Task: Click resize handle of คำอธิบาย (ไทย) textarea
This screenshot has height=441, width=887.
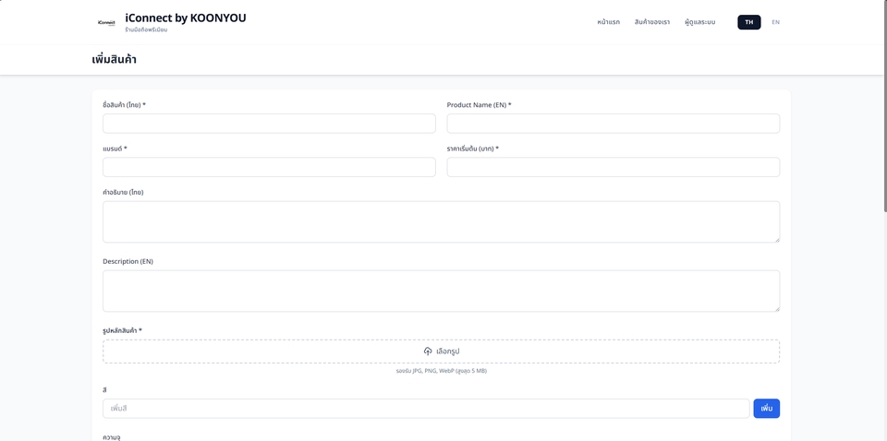Action: click(x=776, y=239)
